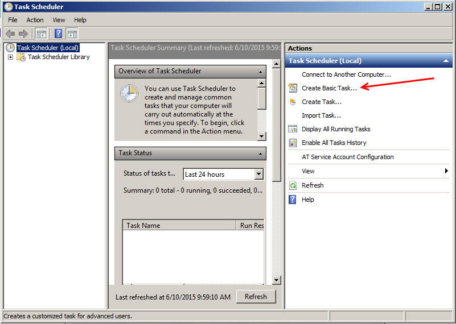
Task: Click the Task Name column header
Action: (x=179, y=225)
